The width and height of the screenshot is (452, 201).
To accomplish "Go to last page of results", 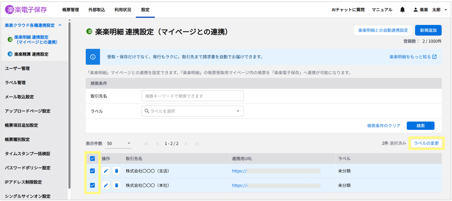I will (196, 144).
